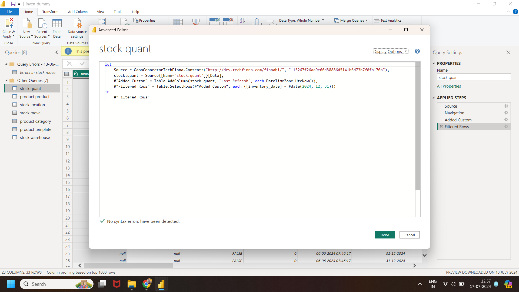519x292 pixels.
Task: Select the Filtered Rows applied step
Action: 457,127
